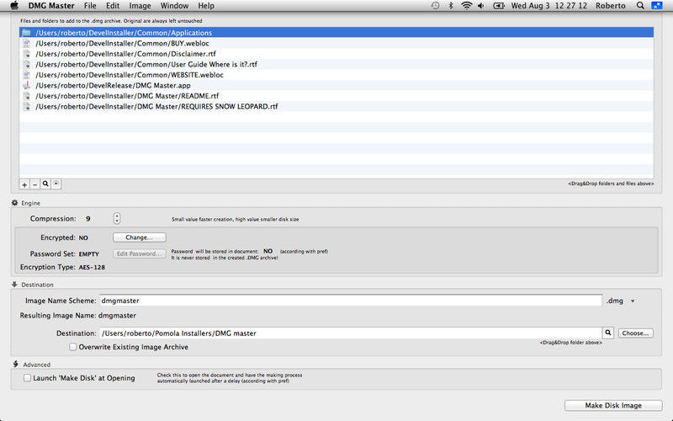Click the Roberto user menu
The height and width of the screenshot is (421, 673).
coord(611,6)
